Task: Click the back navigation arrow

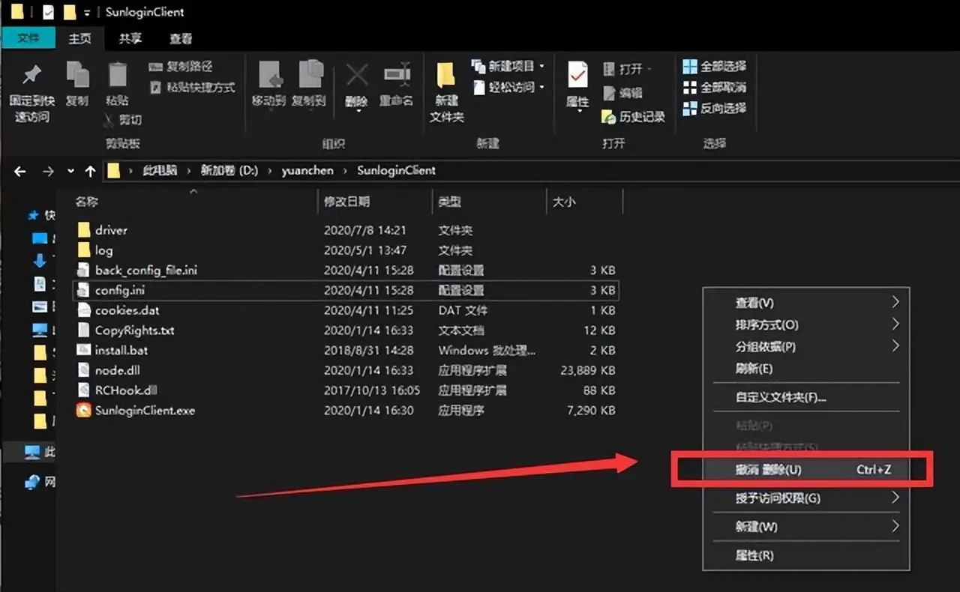Action: [19, 171]
